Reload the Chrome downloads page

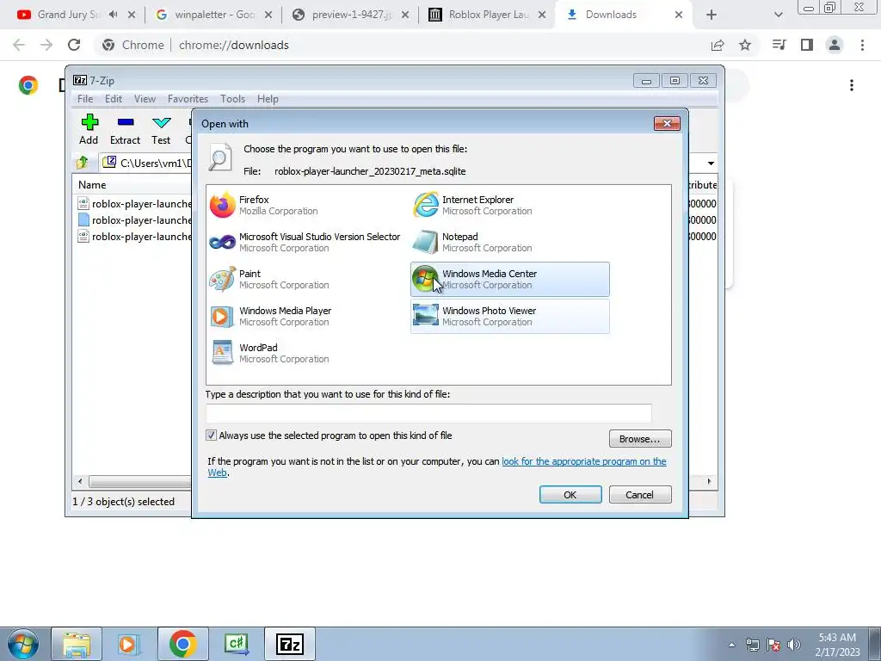click(x=74, y=45)
